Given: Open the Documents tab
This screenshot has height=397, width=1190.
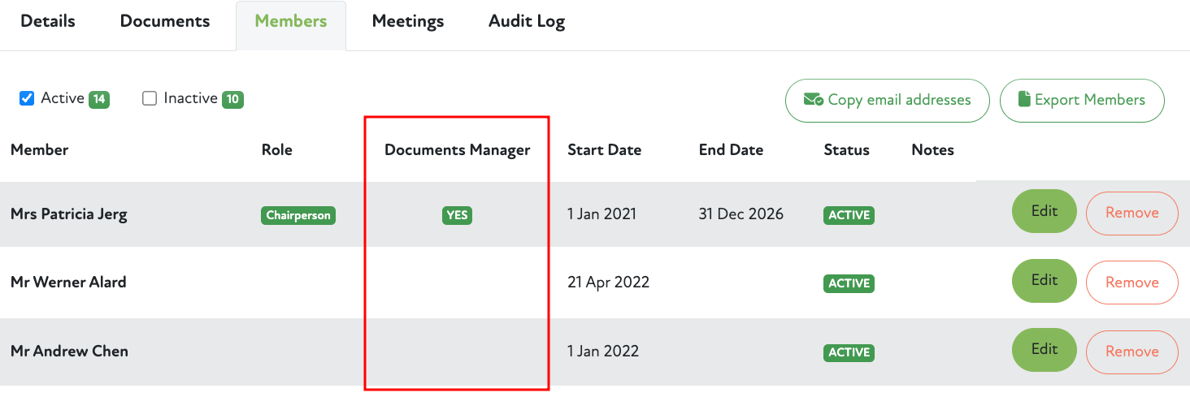Looking at the screenshot, I should 165,22.
